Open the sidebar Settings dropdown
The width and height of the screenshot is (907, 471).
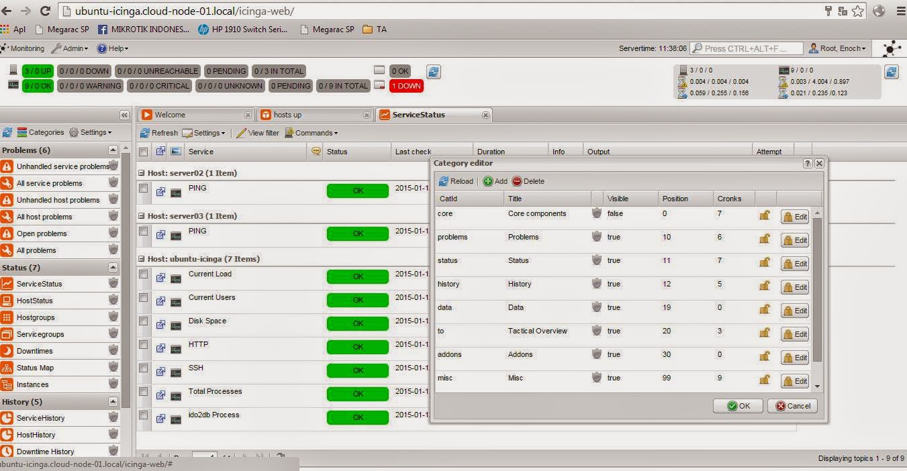pos(90,132)
